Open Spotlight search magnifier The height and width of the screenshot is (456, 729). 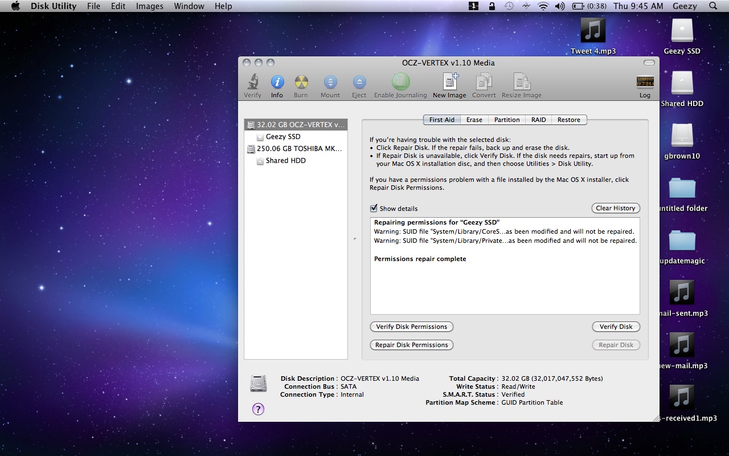(x=713, y=6)
